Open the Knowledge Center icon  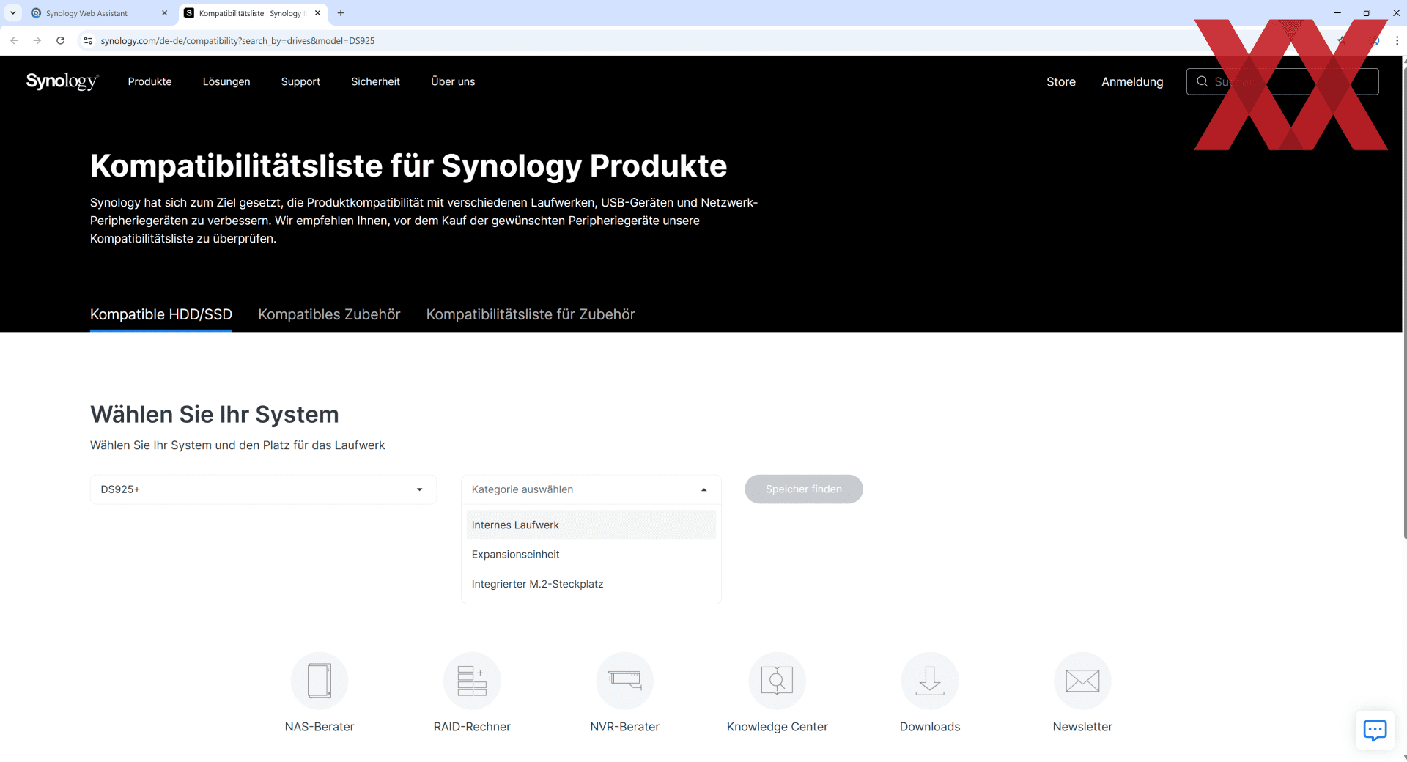pos(777,681)
